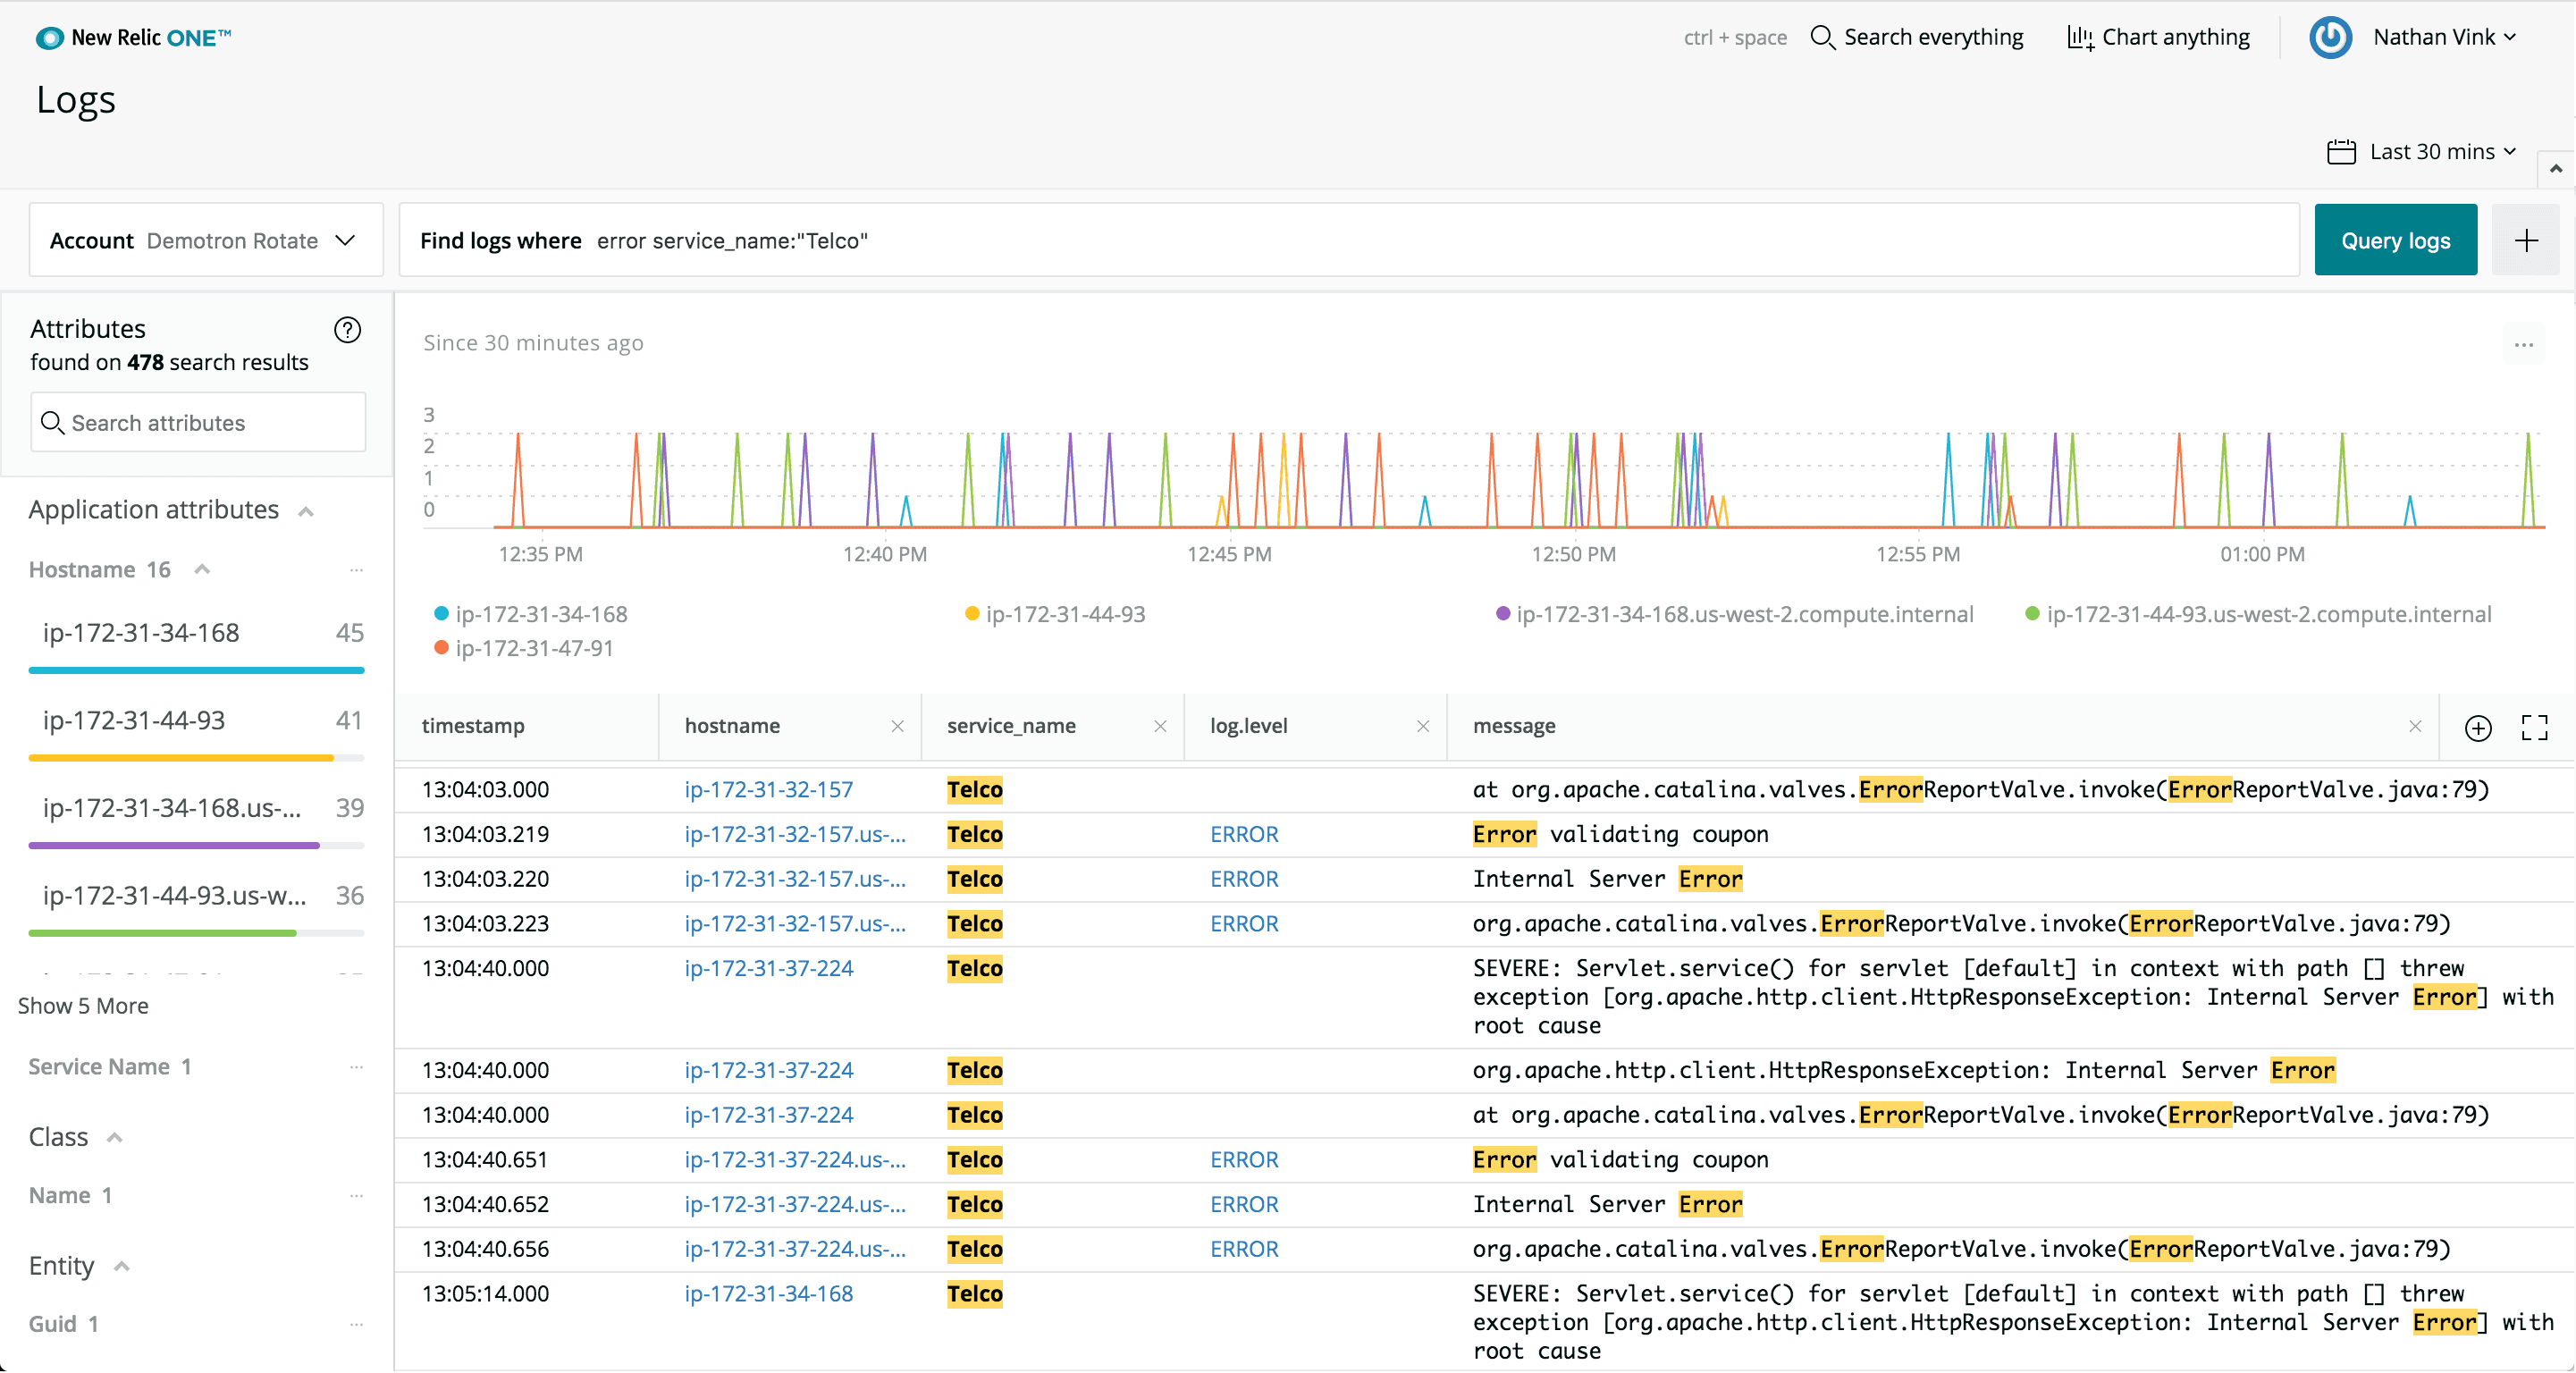2576x1373 pixels.
Task: Collapse the Application attributes section
Action: [306, 511]
